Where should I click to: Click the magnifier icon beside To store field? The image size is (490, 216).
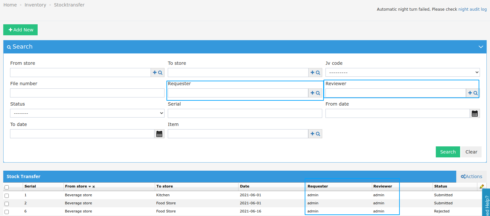point(318,73)
